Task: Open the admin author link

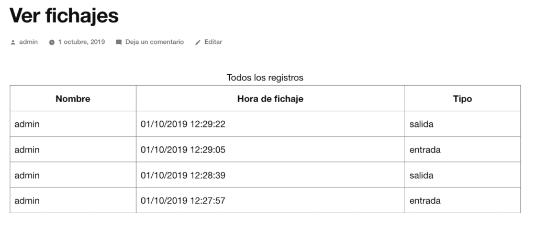Action: (x=28, y=42)
